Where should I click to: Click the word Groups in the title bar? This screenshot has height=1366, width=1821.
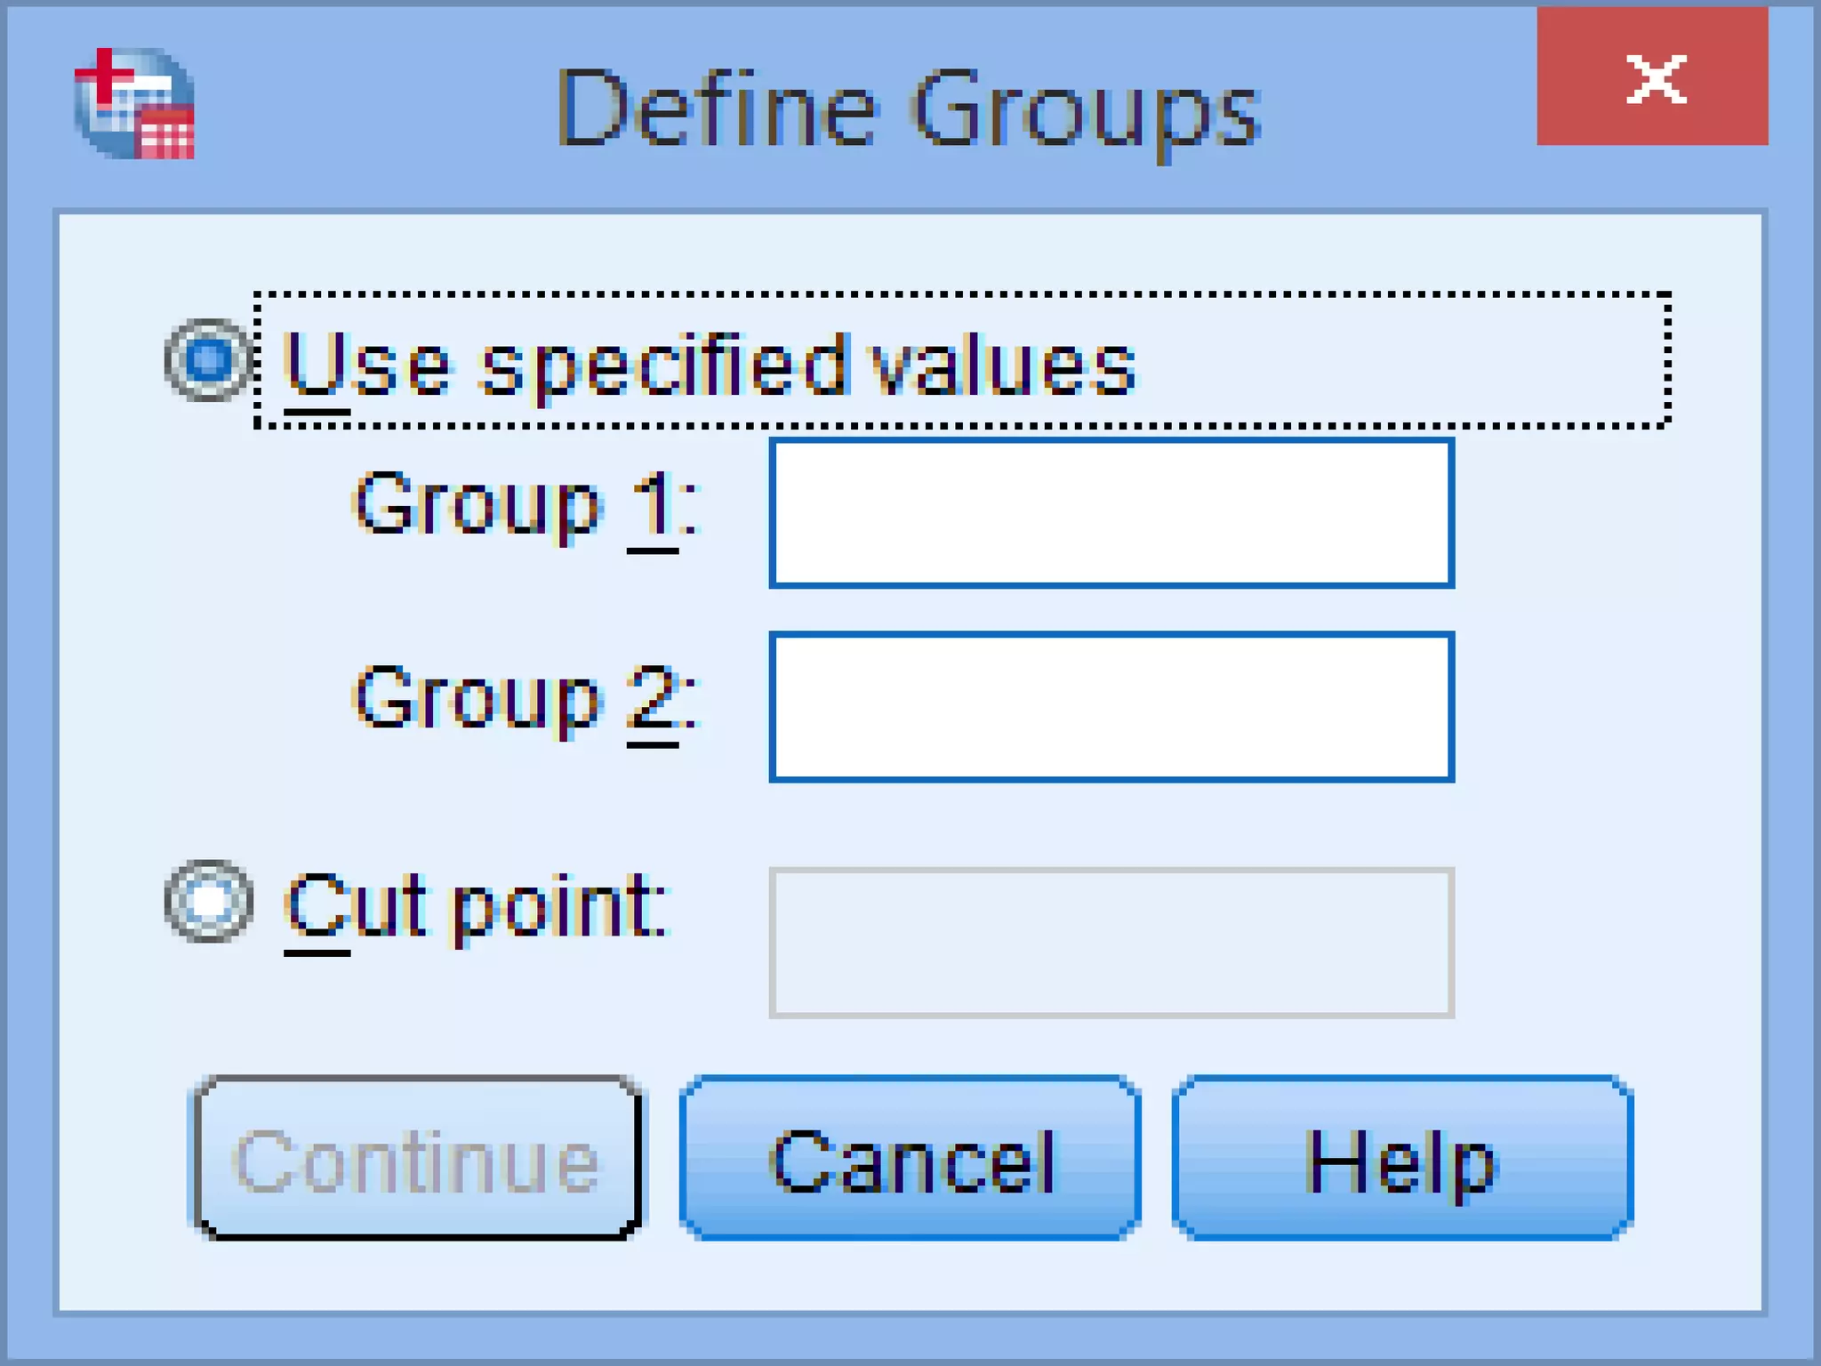1085,113
